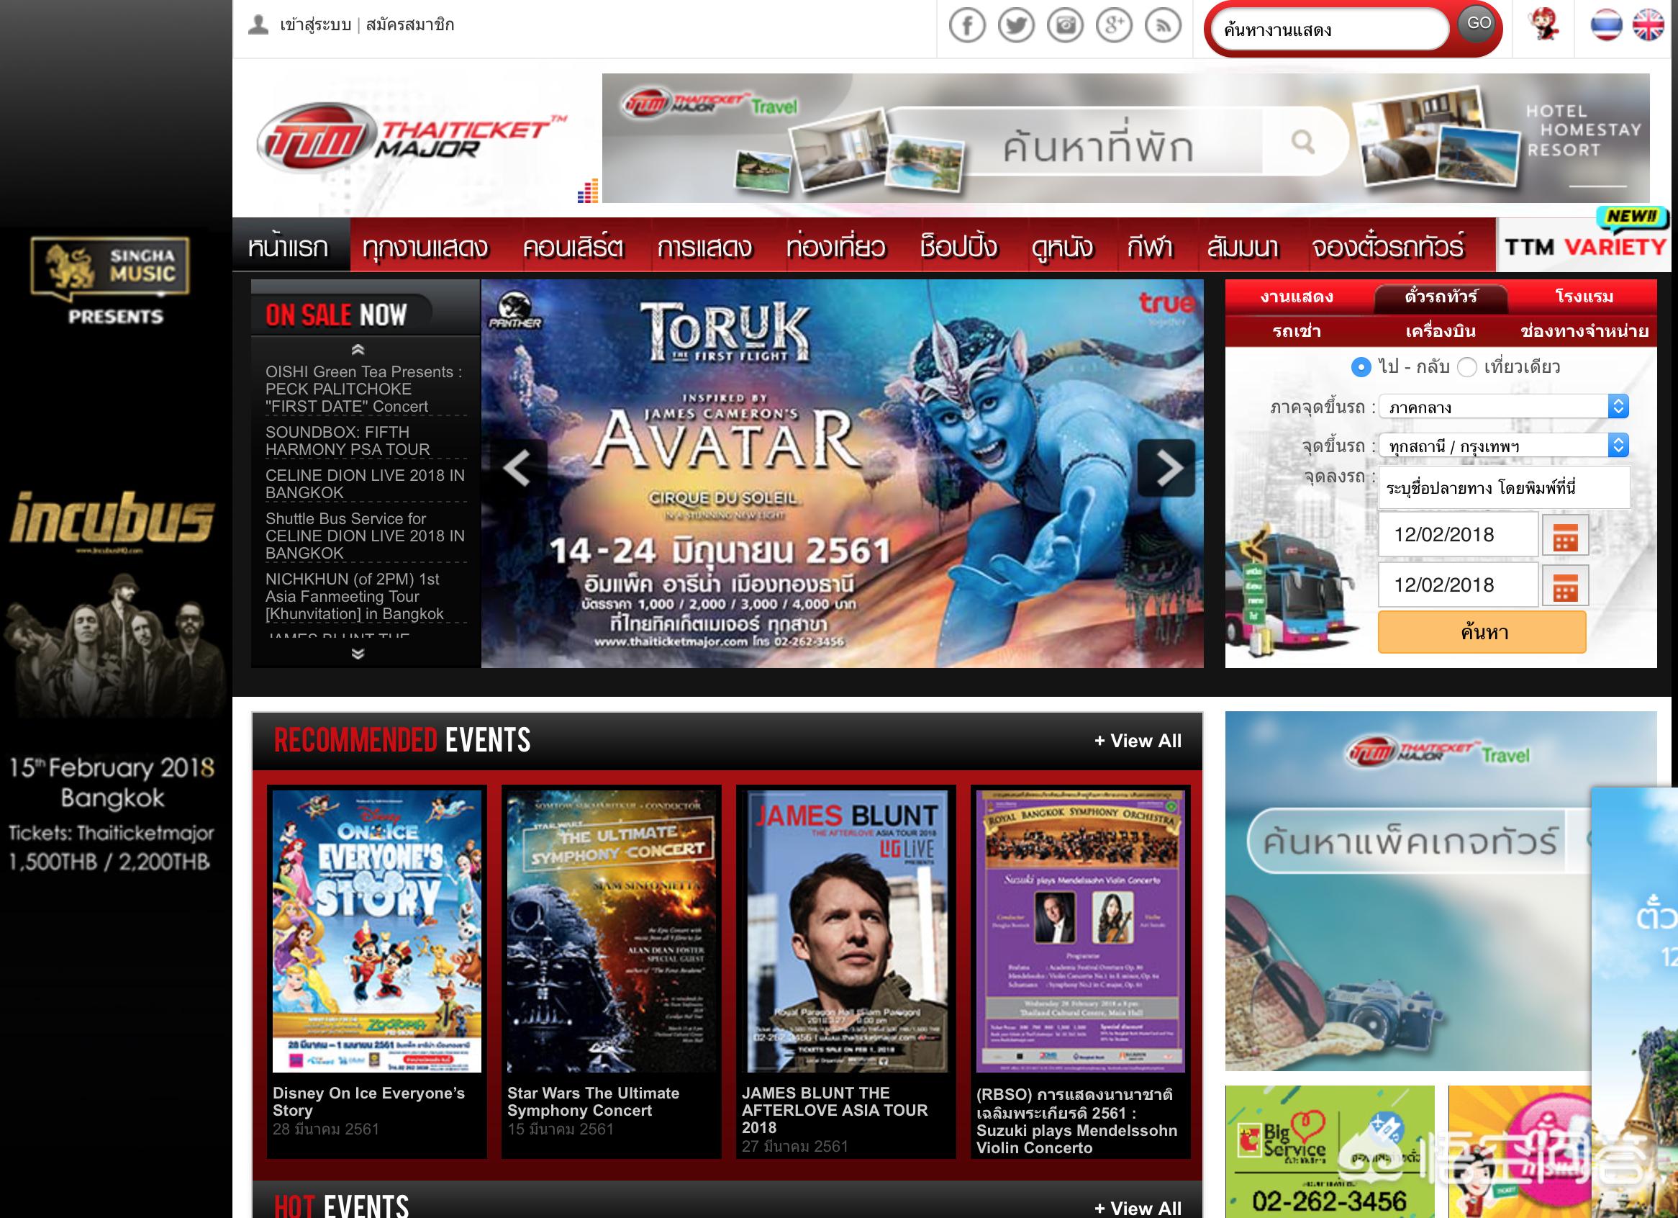This screenshot has height=1218, width=1678.
Task: Open the bus ticket booking nav item
Action: point(1388,245)
